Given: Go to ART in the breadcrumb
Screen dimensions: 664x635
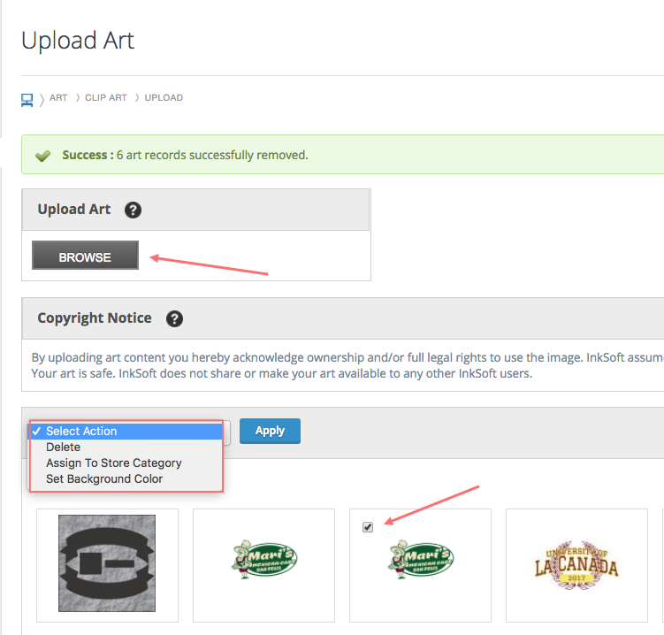Looking at the screenshot, I should (x=58, y=98).
